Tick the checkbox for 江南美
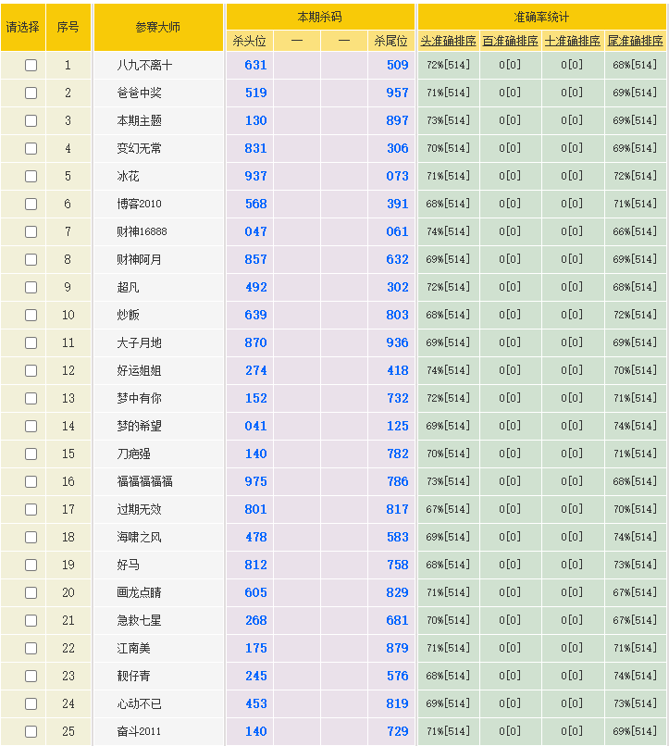669x746 pixels. [x=31, y=649]
